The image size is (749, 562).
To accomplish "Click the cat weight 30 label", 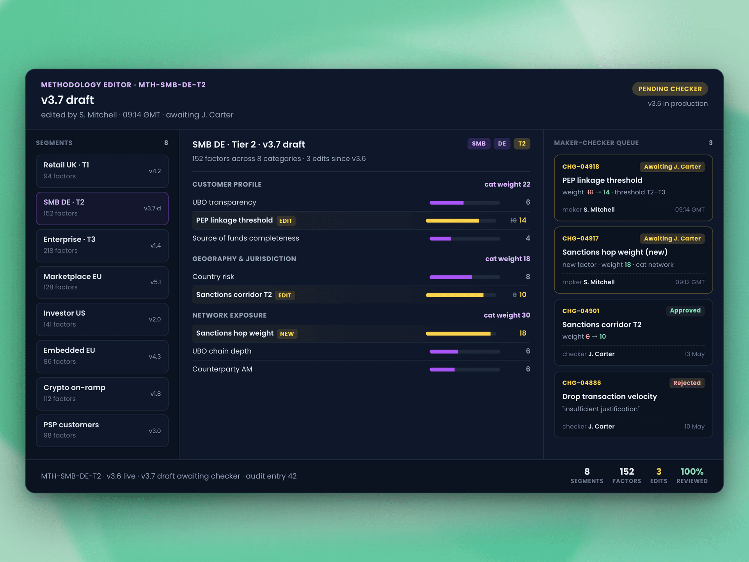I will [x=507, y=315].
